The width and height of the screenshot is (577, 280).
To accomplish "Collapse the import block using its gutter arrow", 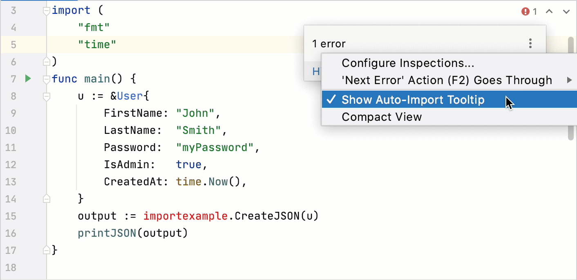I will pos(46,10).
